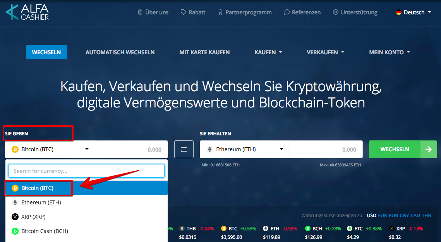441x242 pixels.
Task: Select Ethereum (ETH) in the currency list
Action: [x=86, y=202]
